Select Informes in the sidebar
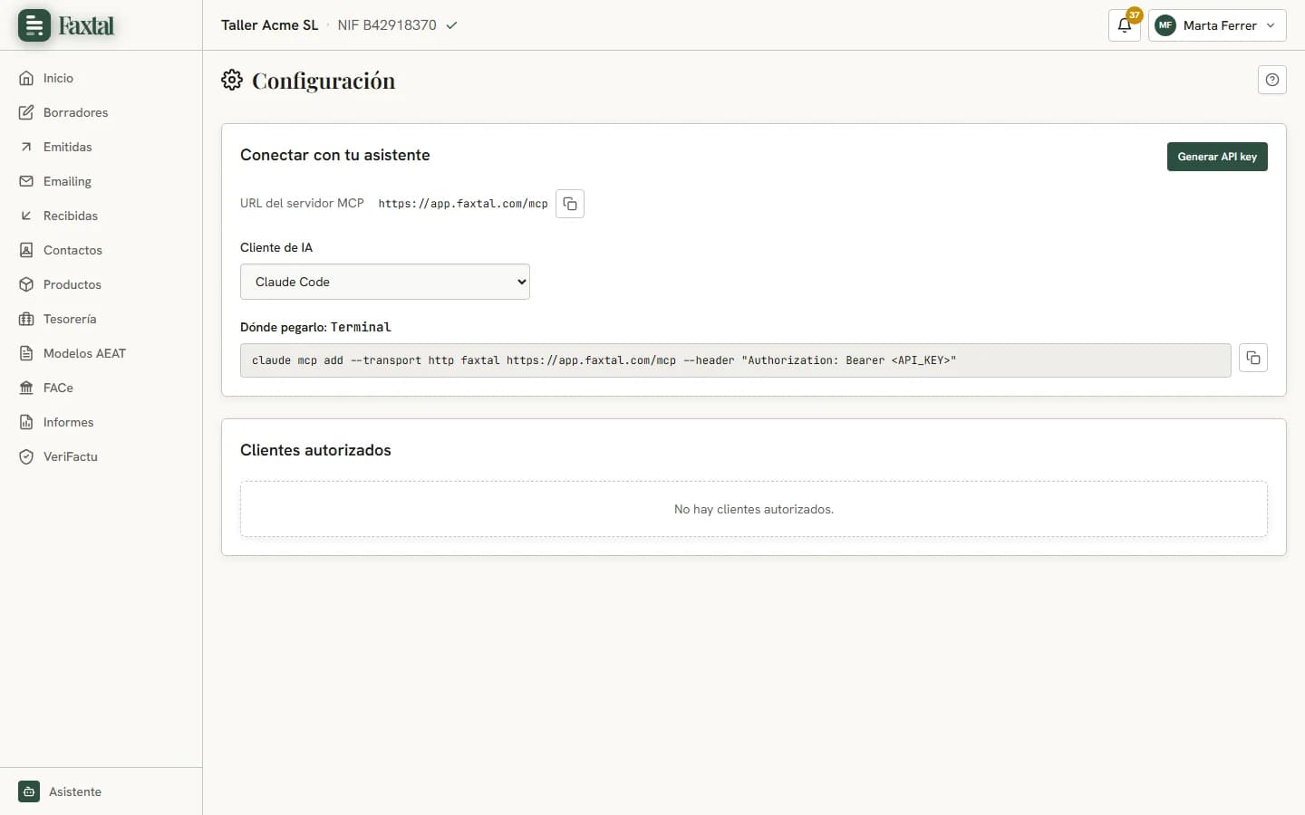 coord(68,422)
